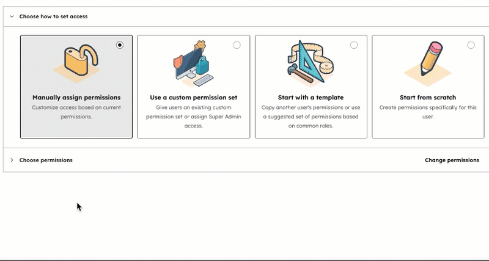Click the computer with shield illustration

(x=193, y=64)
